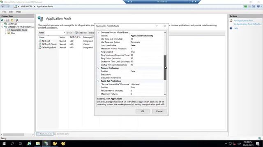Open the connect globe dropdown arrow

4,20
